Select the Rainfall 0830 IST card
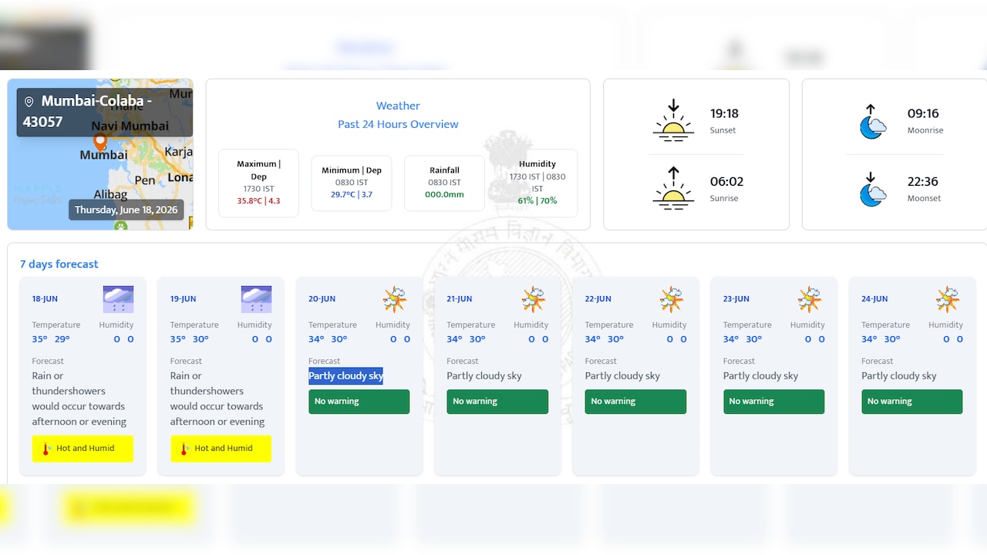 (x=445, y=183)
